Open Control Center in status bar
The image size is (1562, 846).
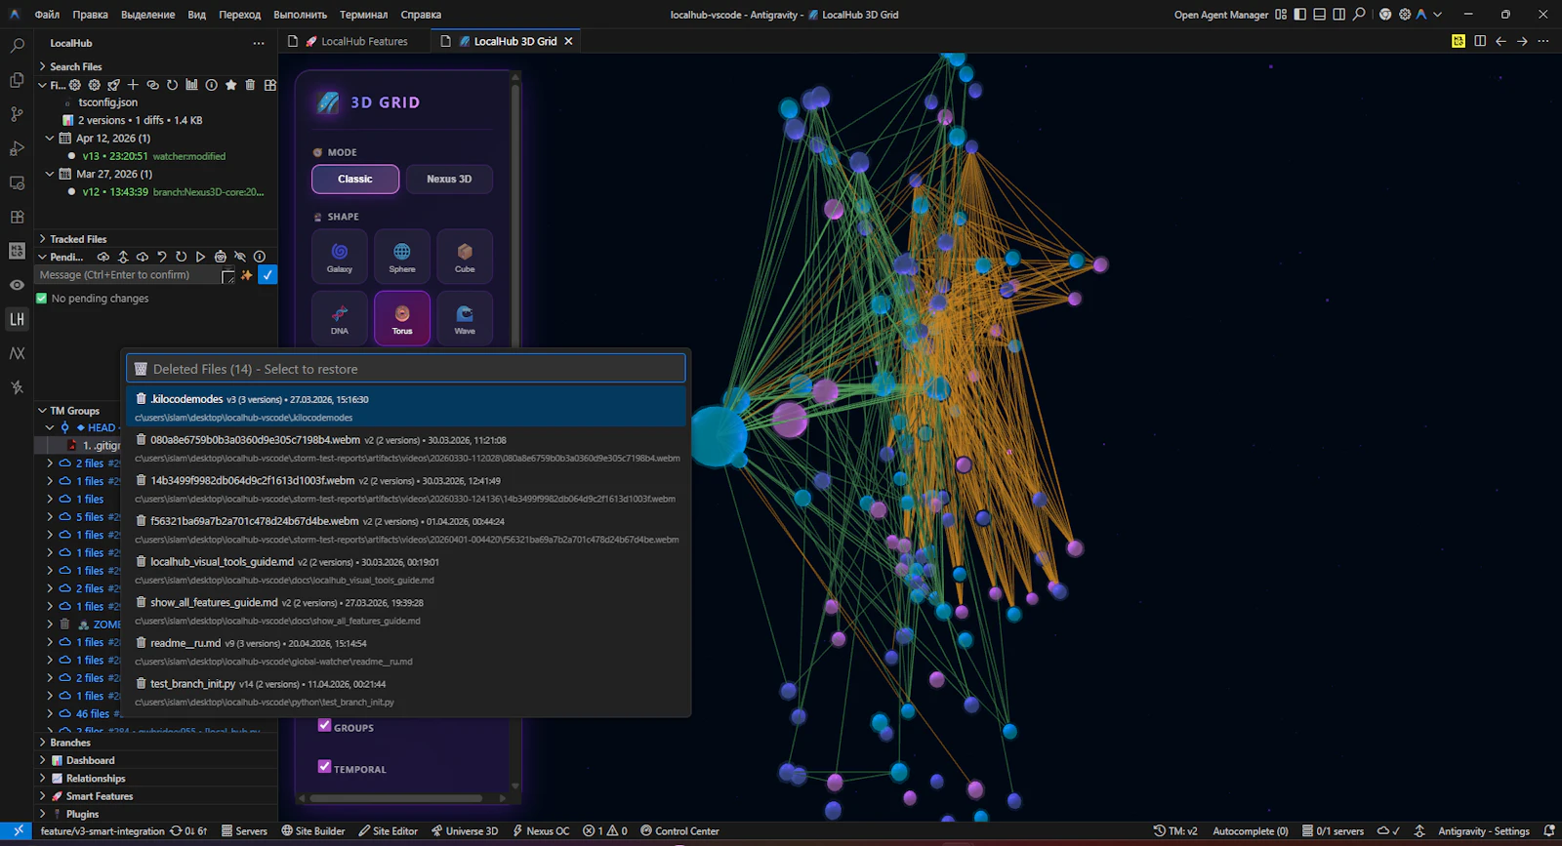(x=680, y=831)
